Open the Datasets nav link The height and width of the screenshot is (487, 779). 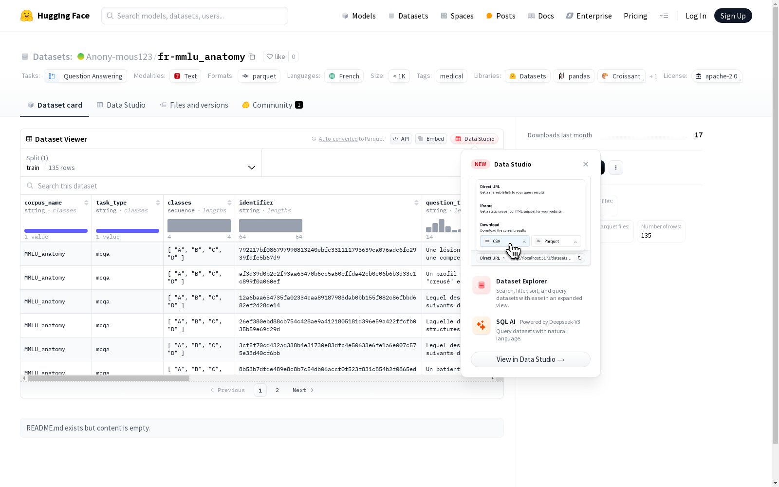pyautogui.click(x=408, y=16)
